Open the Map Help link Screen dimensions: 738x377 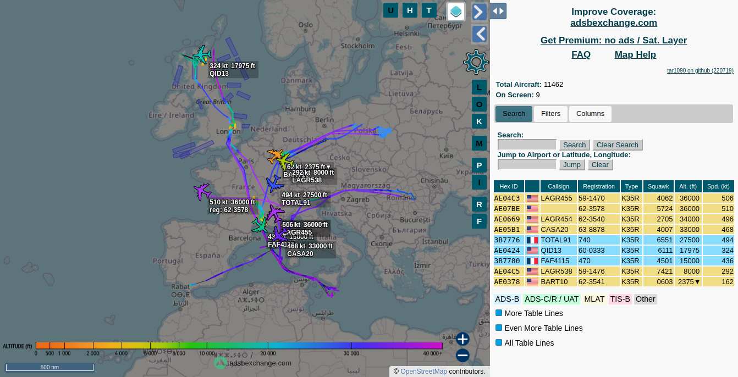pyautogui.click(x=635, y=54)
